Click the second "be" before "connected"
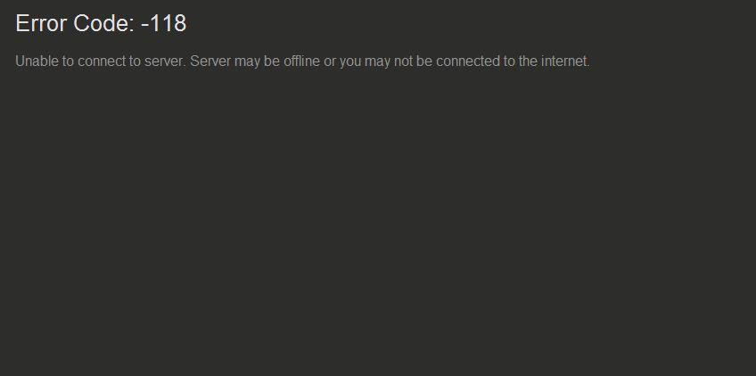The image size is (756, 376). pos(424,61)
